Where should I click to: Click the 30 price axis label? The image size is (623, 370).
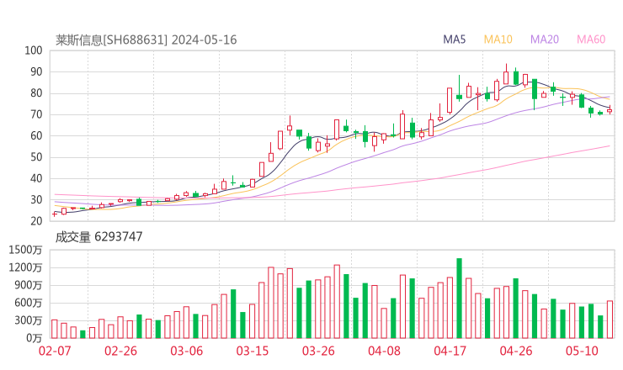pos(36,200)
